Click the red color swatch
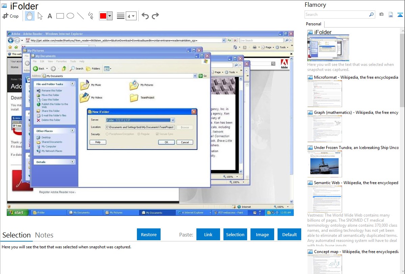 pyautogui.click(x=103, y=16)
